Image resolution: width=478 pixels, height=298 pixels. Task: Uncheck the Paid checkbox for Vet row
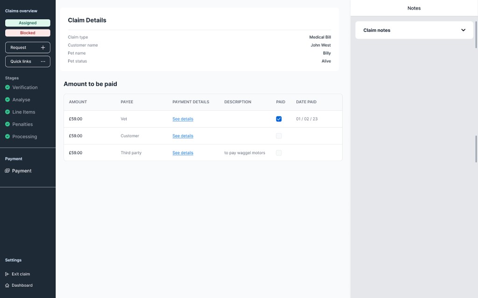pyautogui.click(x=279, y=119)
